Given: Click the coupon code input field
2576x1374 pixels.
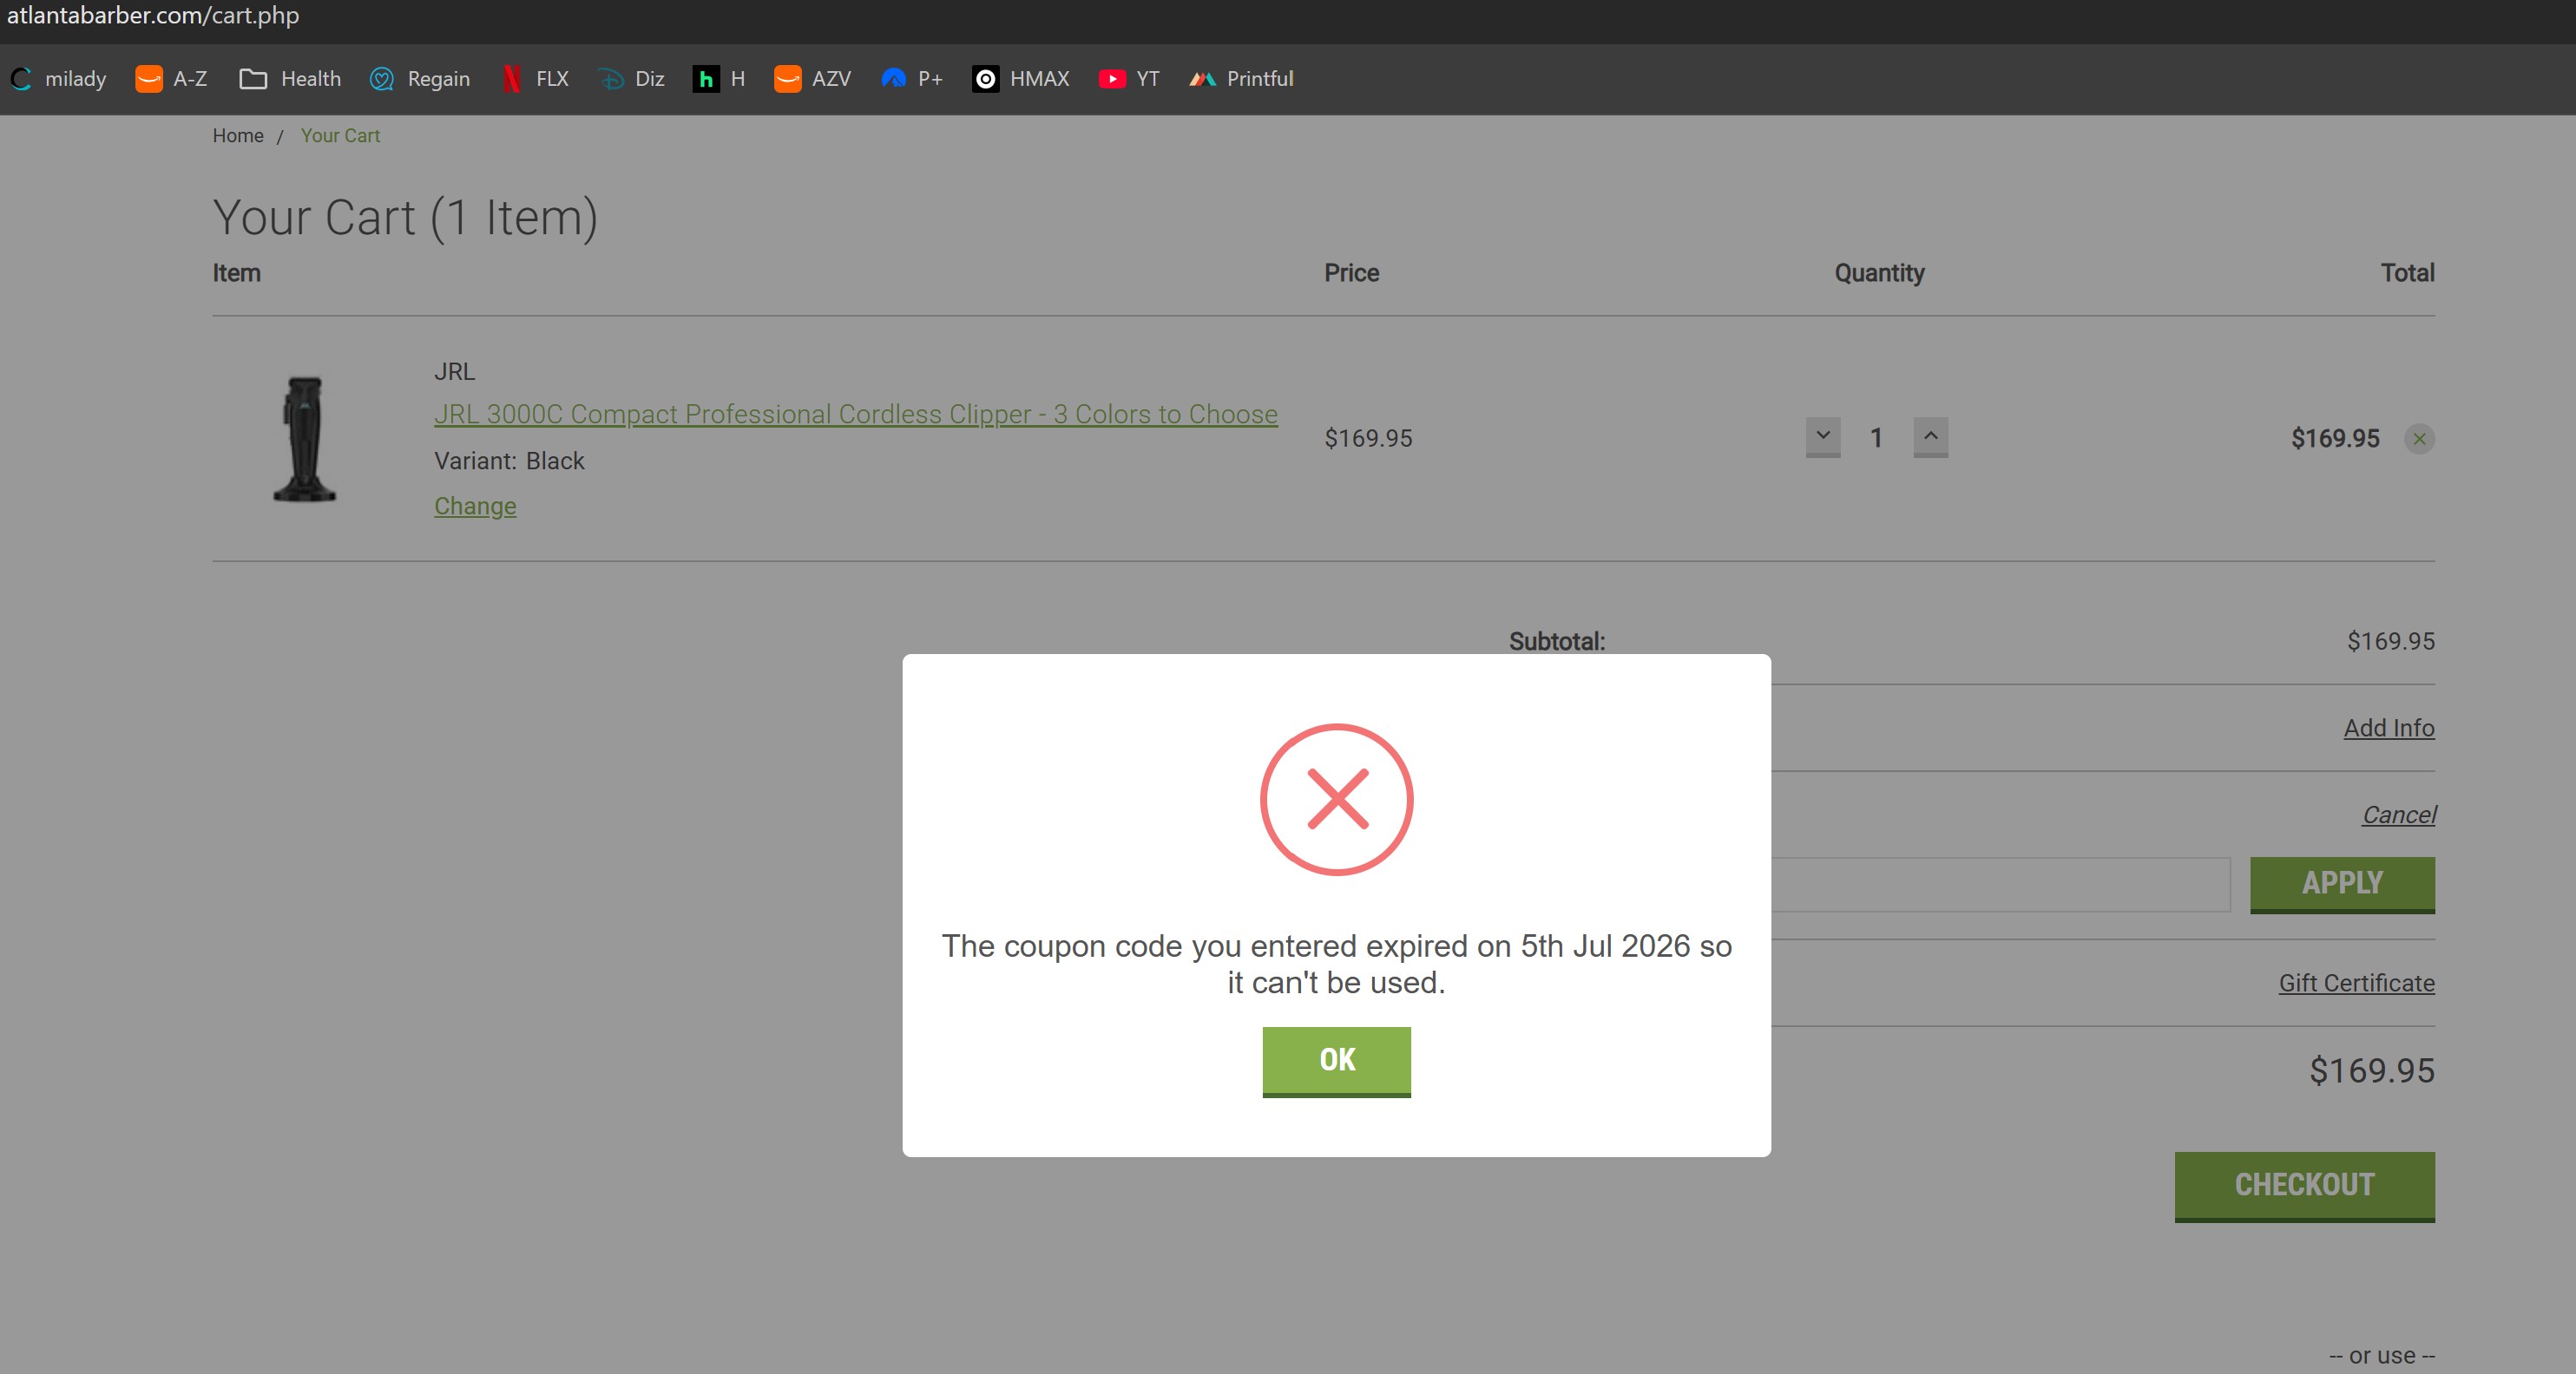Looking at the screenshot, I should 2000,885.
